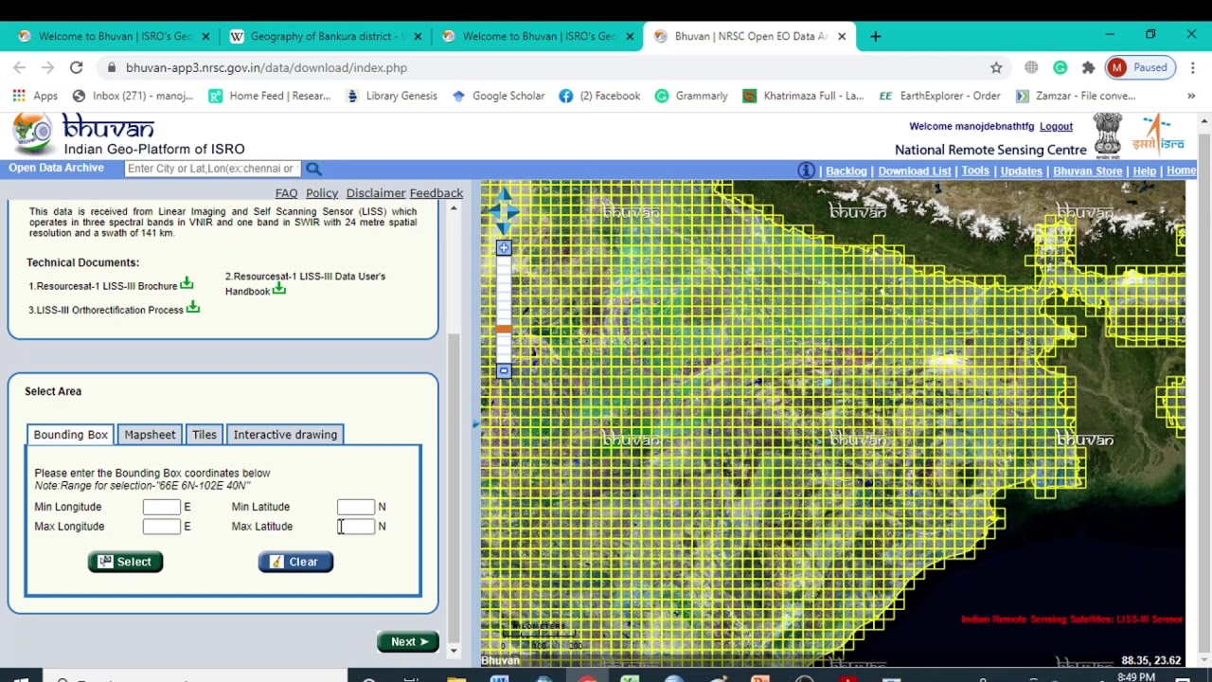Click the national emblem icon in the header
The width and height of the screenshot is (1212, 682).
click(x=1108, y=134)
